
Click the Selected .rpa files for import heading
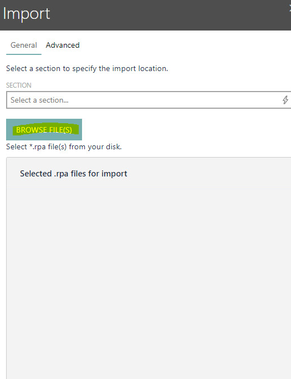click(73, 174)
